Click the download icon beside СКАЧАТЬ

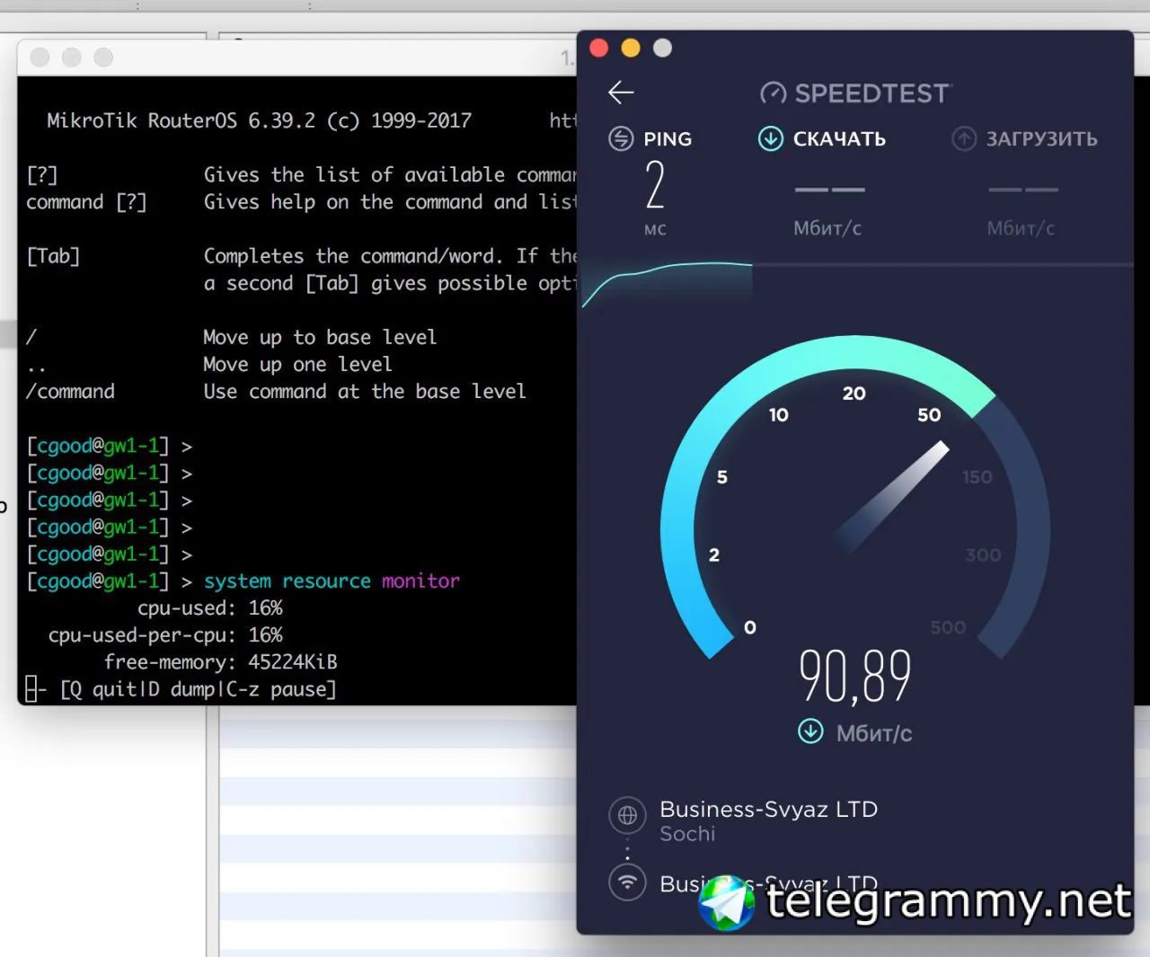771,139
